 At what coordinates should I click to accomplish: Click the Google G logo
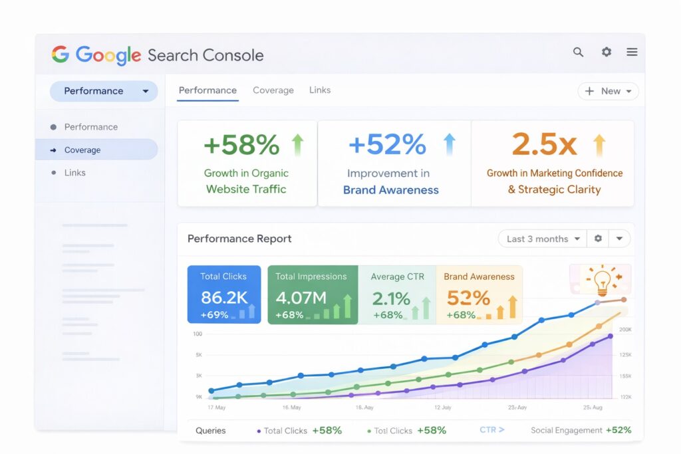tap(61, 55)
